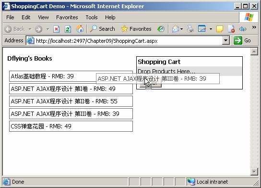Image resolution: width=261 pixels, height=188 pixels.
Task: Go back with the Back arrow
Action: point(15,29)
